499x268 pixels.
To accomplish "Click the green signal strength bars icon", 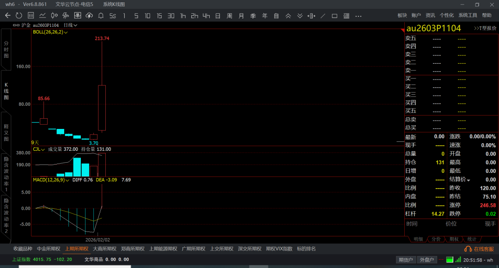I will [458, 260].
